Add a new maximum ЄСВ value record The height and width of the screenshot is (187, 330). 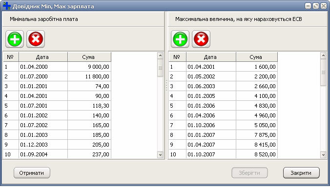[180, 39]
